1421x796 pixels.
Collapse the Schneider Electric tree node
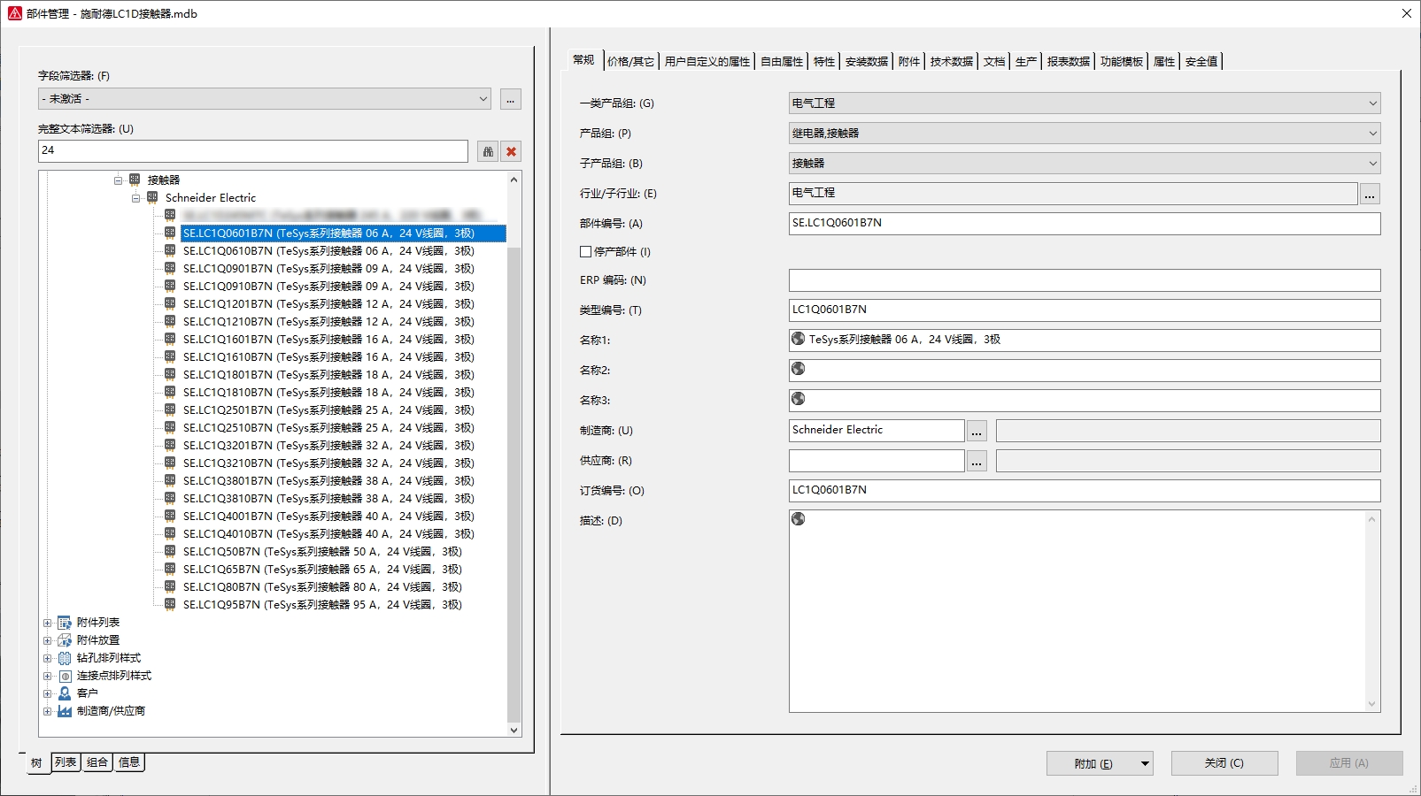[136, 198]
